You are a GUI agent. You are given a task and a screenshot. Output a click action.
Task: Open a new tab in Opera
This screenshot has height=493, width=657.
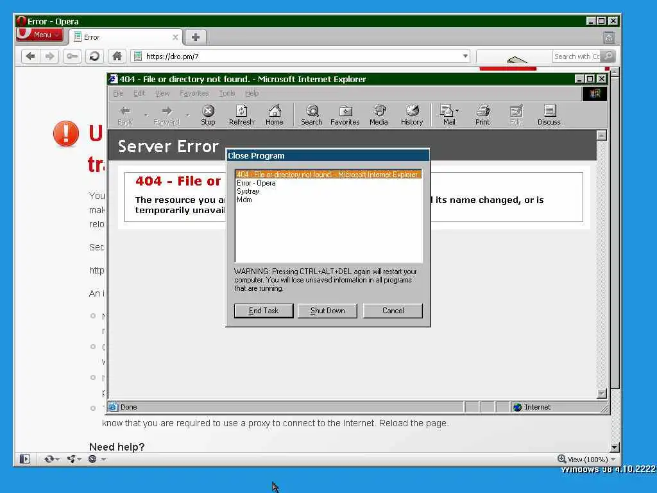(195, 37)
